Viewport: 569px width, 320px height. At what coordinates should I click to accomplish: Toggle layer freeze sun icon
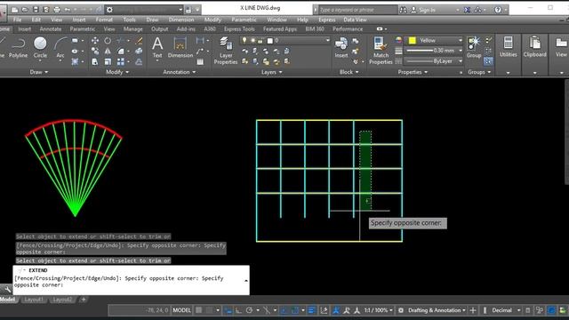[252, 40]
